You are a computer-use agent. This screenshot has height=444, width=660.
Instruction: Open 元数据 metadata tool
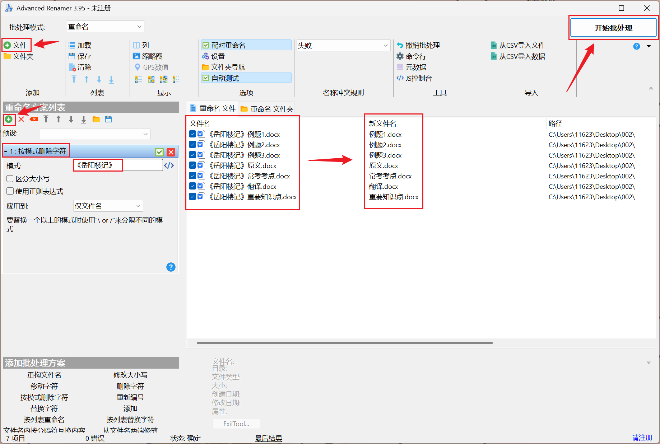coord(412,67)
